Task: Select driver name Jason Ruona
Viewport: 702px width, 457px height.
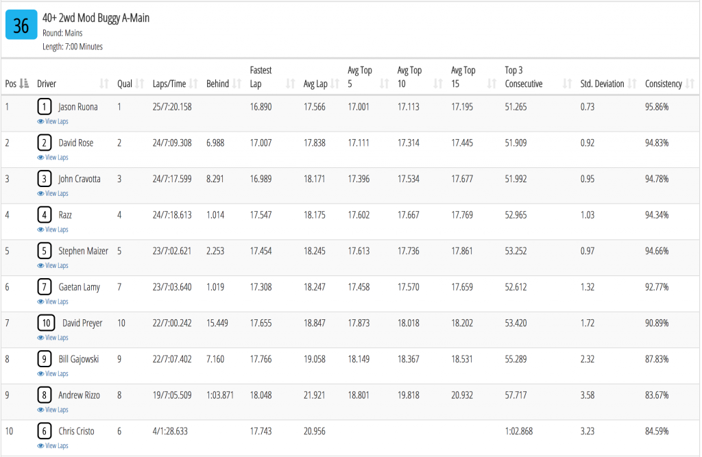Action: point(78,107)
